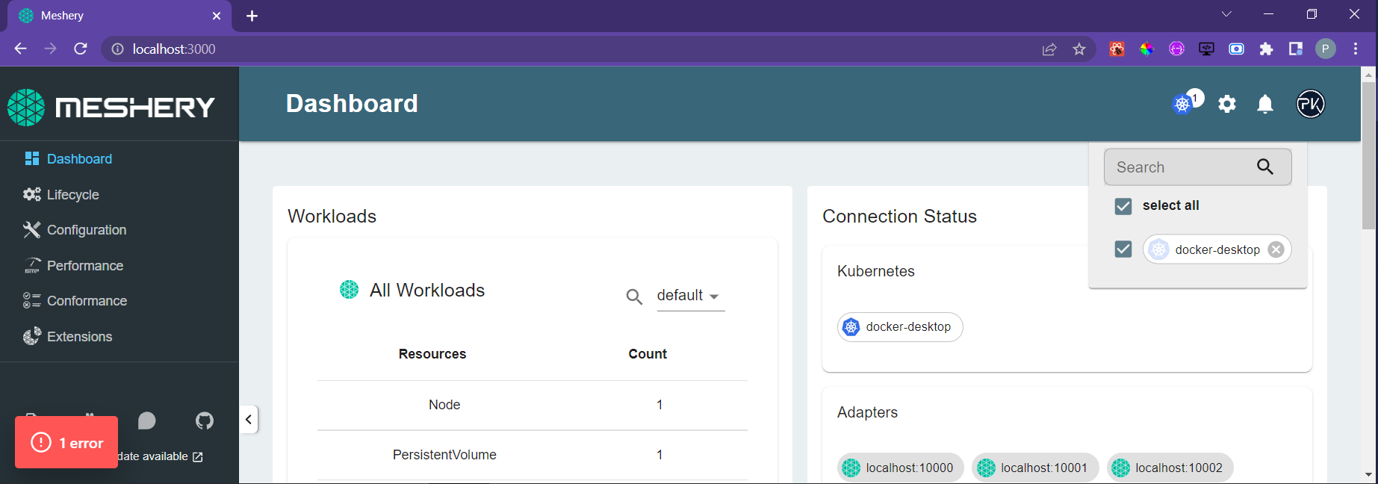Open the Kubernetes context switcher icon
Viewport: 1378px width, 484px height.
tap(1182, 105)
